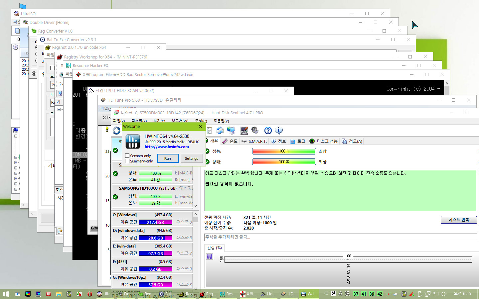Click disk list scroll down arrow in Sentinel
Viewport: 479px width, 299px height.
(x=196, y=206)
